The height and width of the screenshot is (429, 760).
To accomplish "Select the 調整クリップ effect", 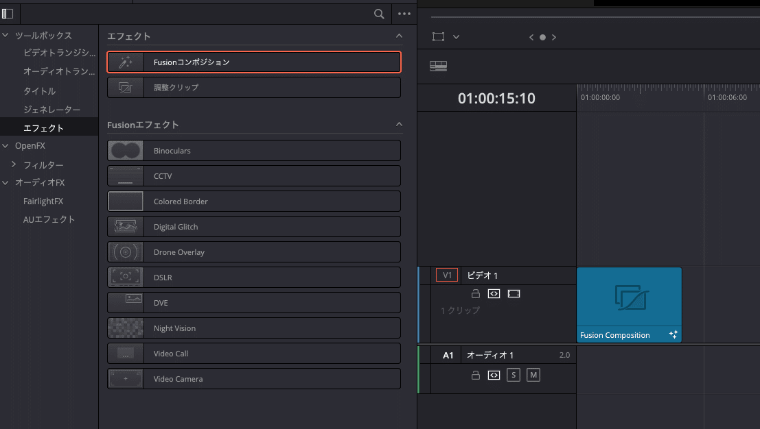I will (254, 88).
